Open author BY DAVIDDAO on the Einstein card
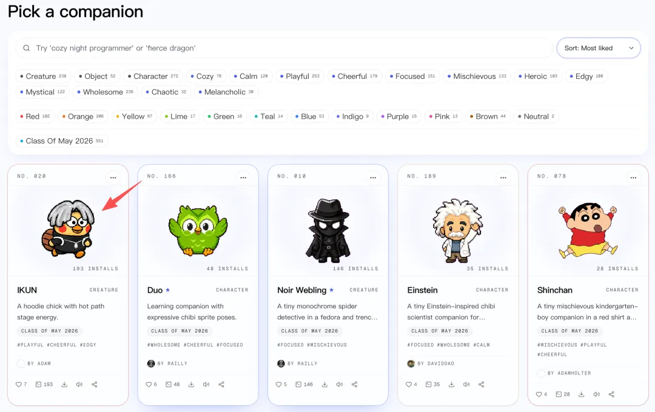 coord(435,364)
